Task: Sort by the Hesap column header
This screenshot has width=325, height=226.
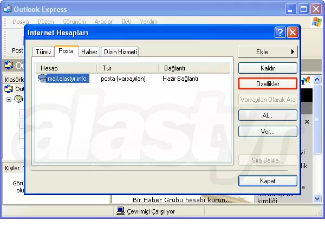Action: (66, 68)
